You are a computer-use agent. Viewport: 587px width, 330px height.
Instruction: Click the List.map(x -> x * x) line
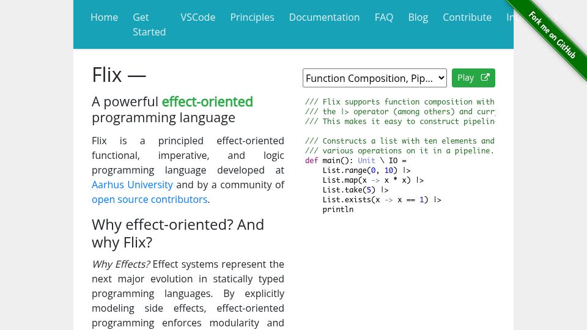coord(373,180)
